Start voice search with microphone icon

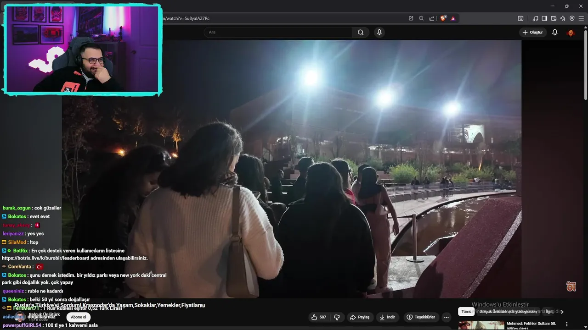[379, 32]
